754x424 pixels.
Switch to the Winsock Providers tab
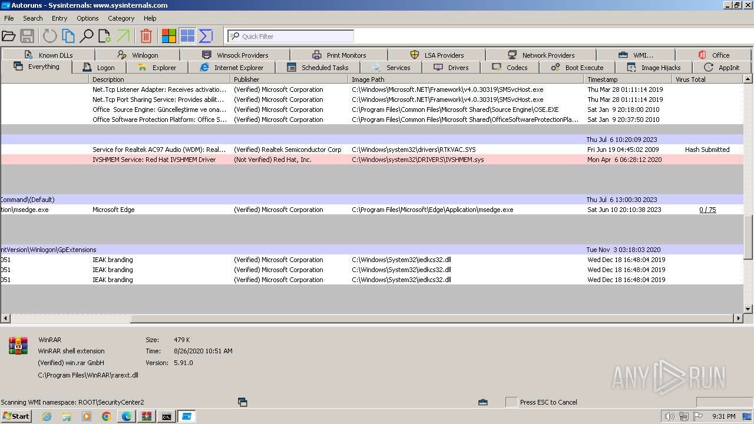tap(234, 55)
